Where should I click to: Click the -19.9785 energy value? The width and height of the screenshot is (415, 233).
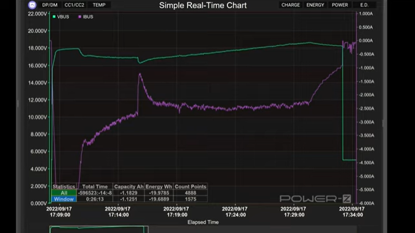pyautogui.click(x=159, y=193)
